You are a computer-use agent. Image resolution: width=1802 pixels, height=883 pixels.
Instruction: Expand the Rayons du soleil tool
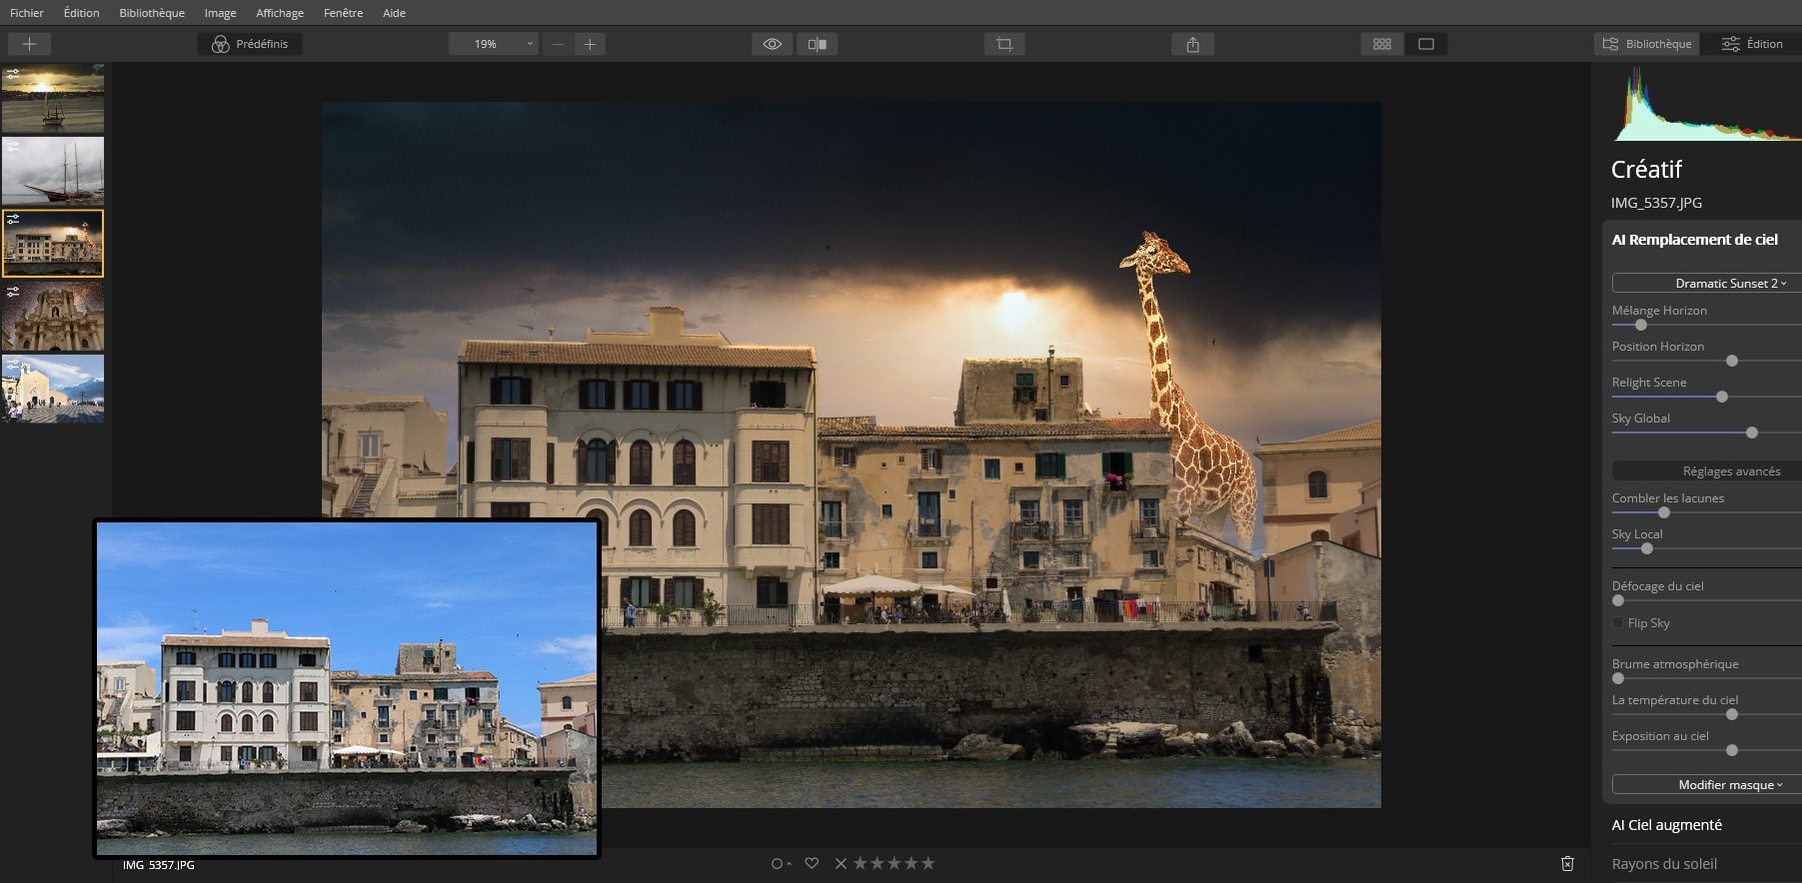point(1664,864)
